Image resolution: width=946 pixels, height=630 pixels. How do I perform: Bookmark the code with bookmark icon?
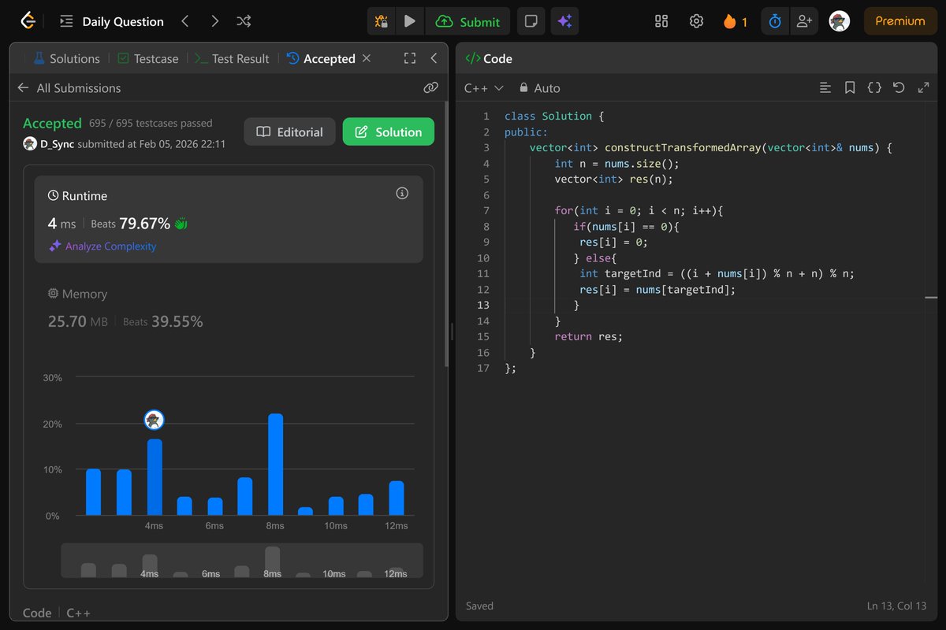pos(850,88)
